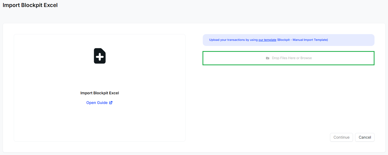
Task: Click the word 'Browse' in the drop zone
Action: [x=306, y=58]
